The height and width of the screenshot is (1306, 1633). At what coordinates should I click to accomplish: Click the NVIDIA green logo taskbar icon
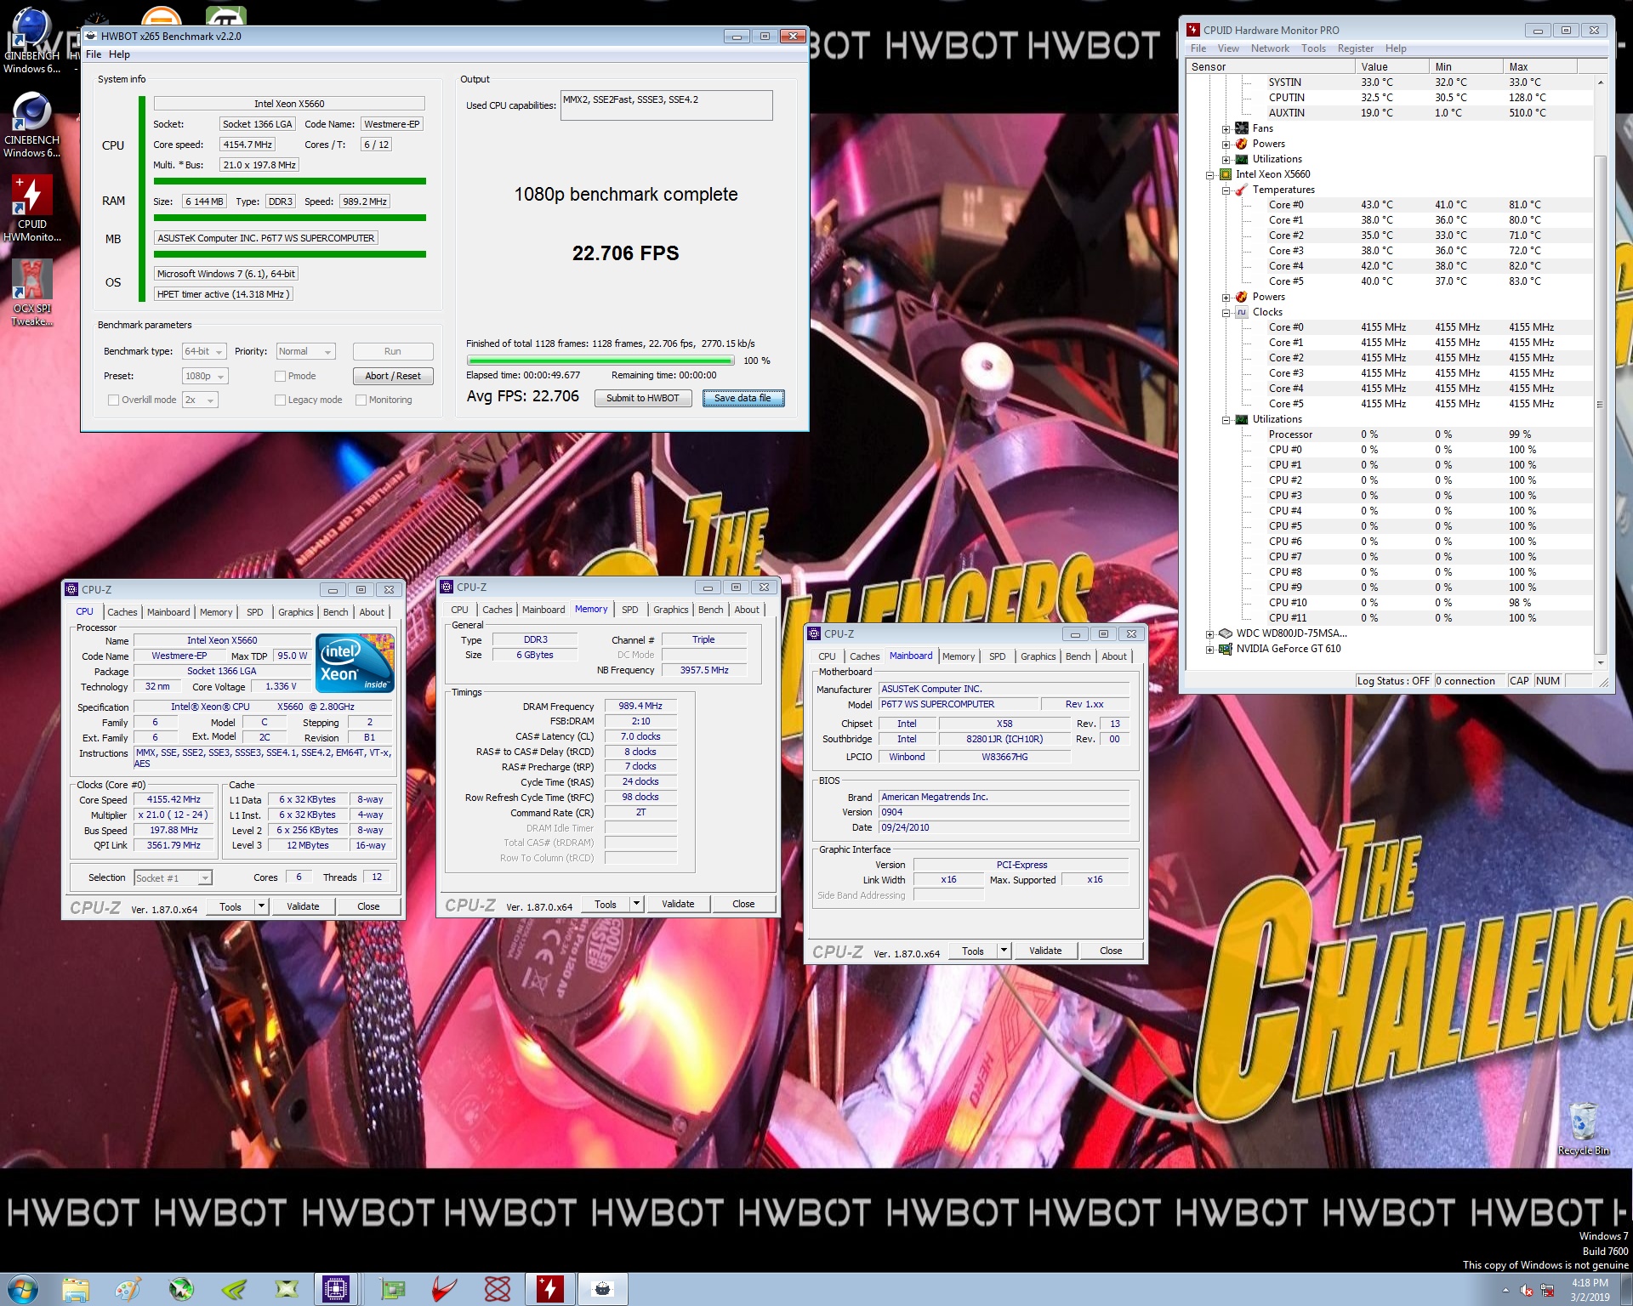[234, 1289]
